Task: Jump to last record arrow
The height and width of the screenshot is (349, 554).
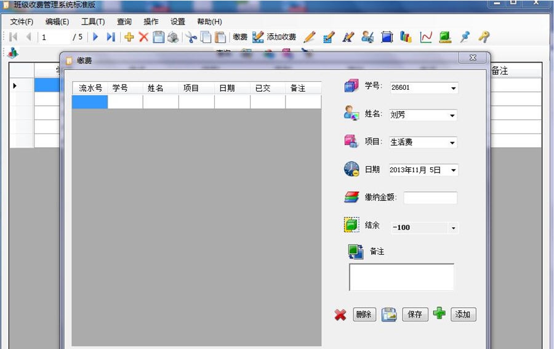Action: click(x=111, y=37)
